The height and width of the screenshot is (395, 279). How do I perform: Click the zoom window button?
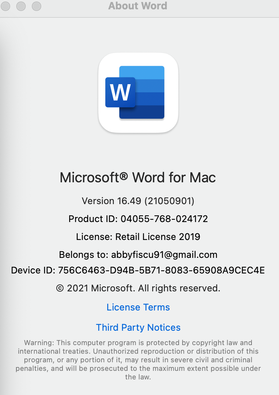(37, 6)
